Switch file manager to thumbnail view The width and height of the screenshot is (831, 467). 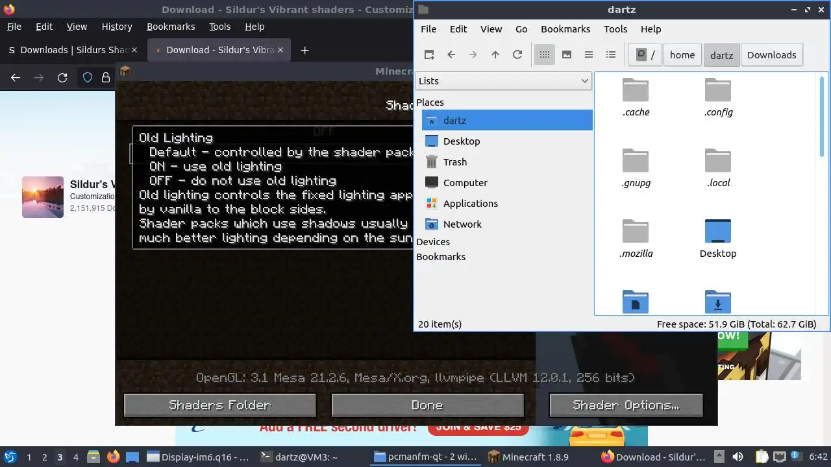point(567,55)
